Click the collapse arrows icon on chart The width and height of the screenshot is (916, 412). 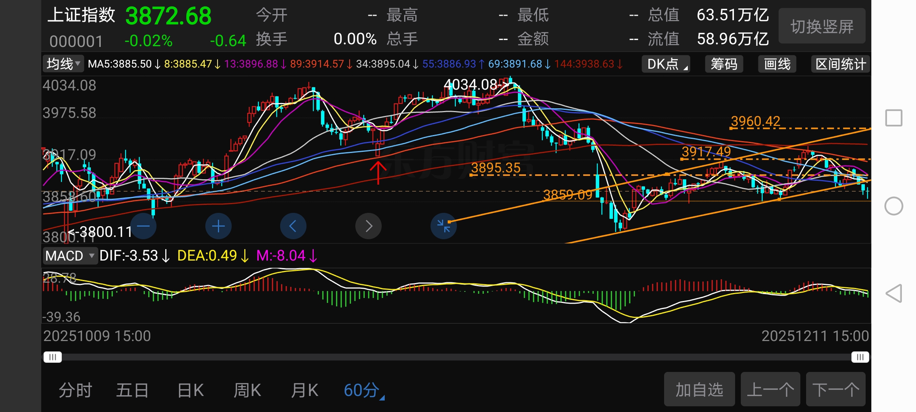(x=443, y=226)
